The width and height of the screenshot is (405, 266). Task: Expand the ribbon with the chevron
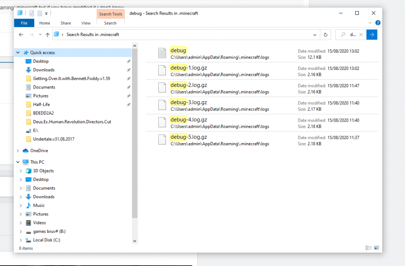(370, 23)
